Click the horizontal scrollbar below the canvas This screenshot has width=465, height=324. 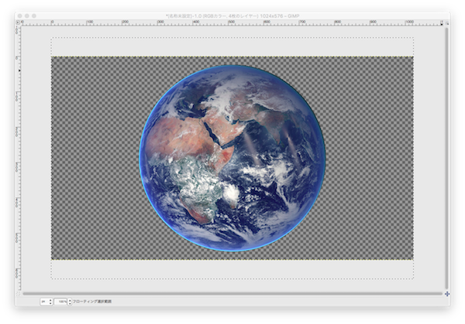pos(232,294)
